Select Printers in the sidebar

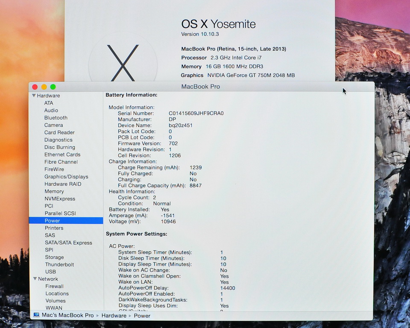click(x=54, y=228)
